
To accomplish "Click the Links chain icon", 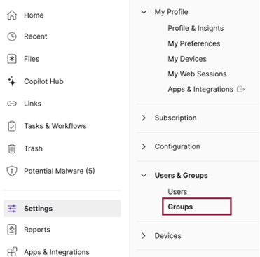I will coord(12,104).
